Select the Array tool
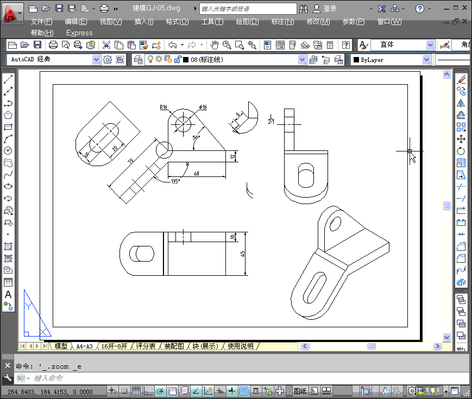The height and width of the screenshot is (399, 472). 461,127
